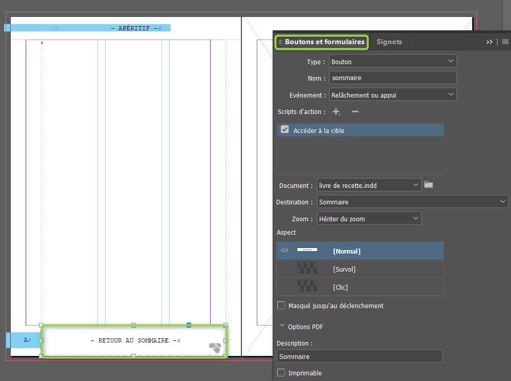Toggle panel size arrows beside Boutons et formulaires
The image size is (511, 381).
coord(280,42)
